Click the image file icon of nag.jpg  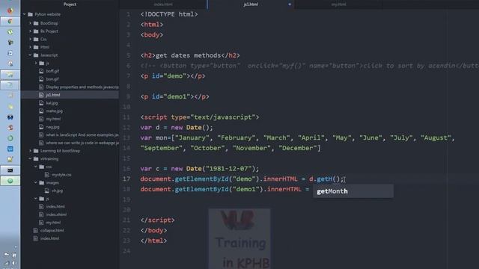[41, 126]
